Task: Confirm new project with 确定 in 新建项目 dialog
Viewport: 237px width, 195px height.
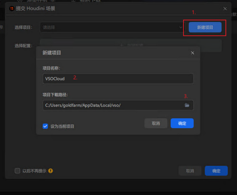Action: coord(182,123)
